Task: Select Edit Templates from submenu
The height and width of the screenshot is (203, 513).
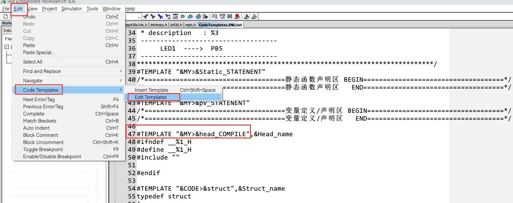Action: tap(151, 97)
